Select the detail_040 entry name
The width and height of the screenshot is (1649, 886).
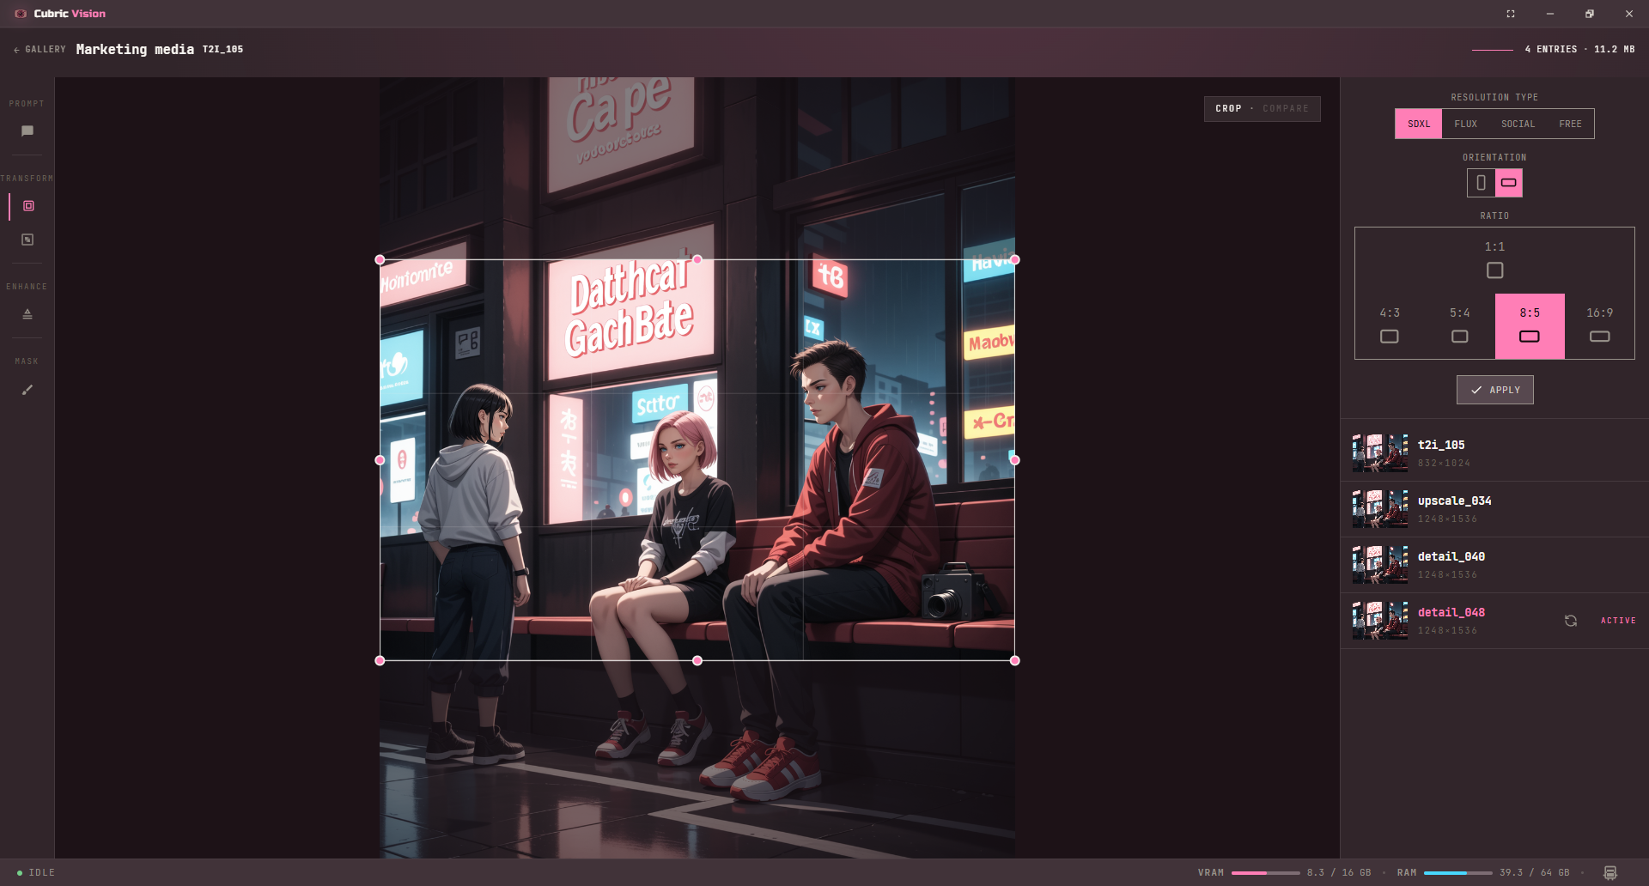click(1451, 556)
